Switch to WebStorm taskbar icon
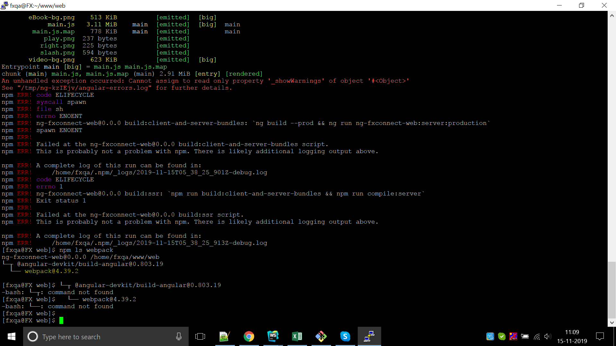 pos(273,336)
